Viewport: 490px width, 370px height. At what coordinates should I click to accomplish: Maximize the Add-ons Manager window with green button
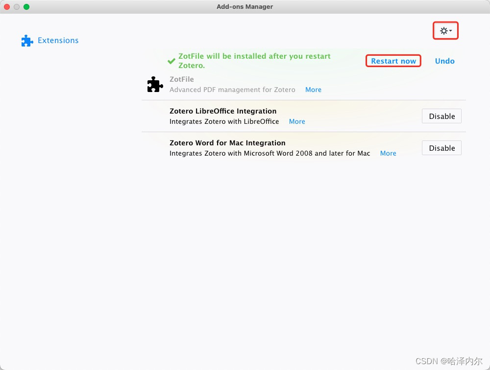click(x=26, y=6)
